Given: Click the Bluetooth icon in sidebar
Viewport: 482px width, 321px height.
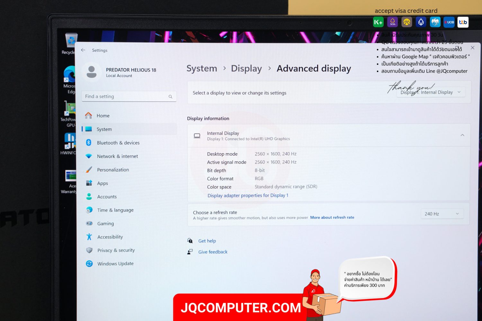Looking at the screenshot, I should point(89,143).
